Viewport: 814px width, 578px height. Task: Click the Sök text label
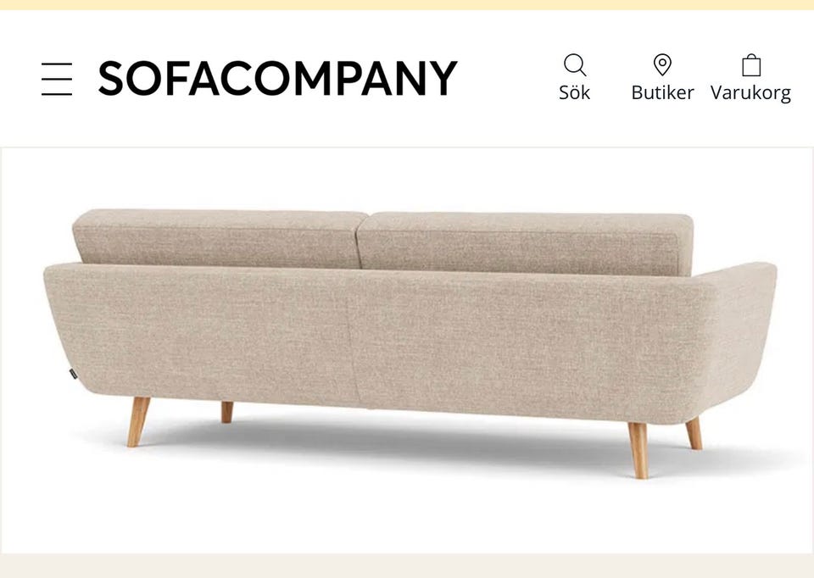pos(575,93)
